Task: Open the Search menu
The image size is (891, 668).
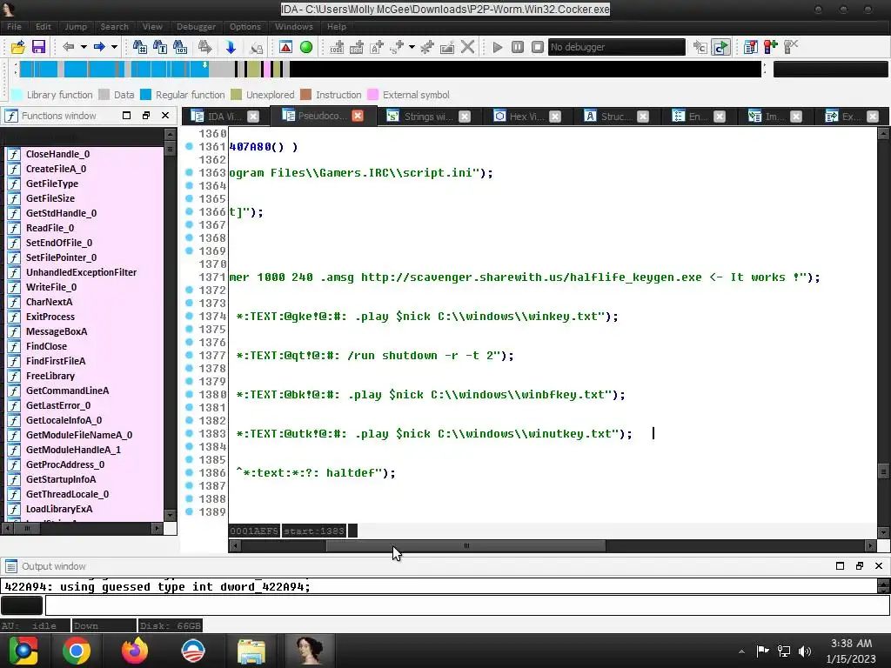Action: click(x=114, y=27)
